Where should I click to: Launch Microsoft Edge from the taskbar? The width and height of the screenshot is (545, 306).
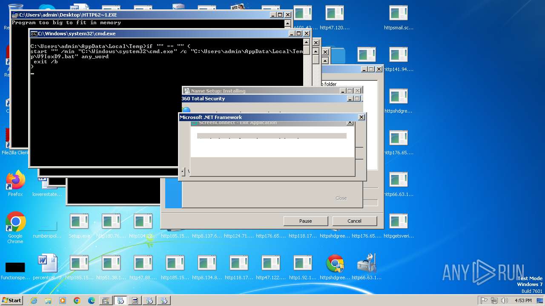coord(92,300)
